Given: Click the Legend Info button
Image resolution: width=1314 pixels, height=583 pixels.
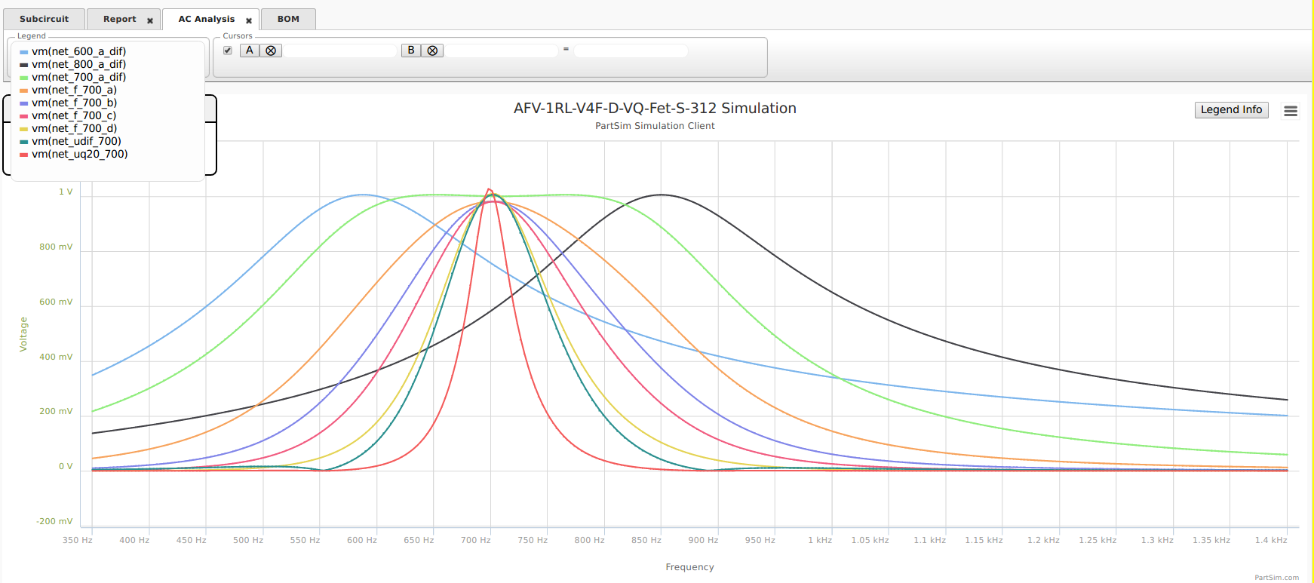Looking at the screenshot, I should [1231, 110].
